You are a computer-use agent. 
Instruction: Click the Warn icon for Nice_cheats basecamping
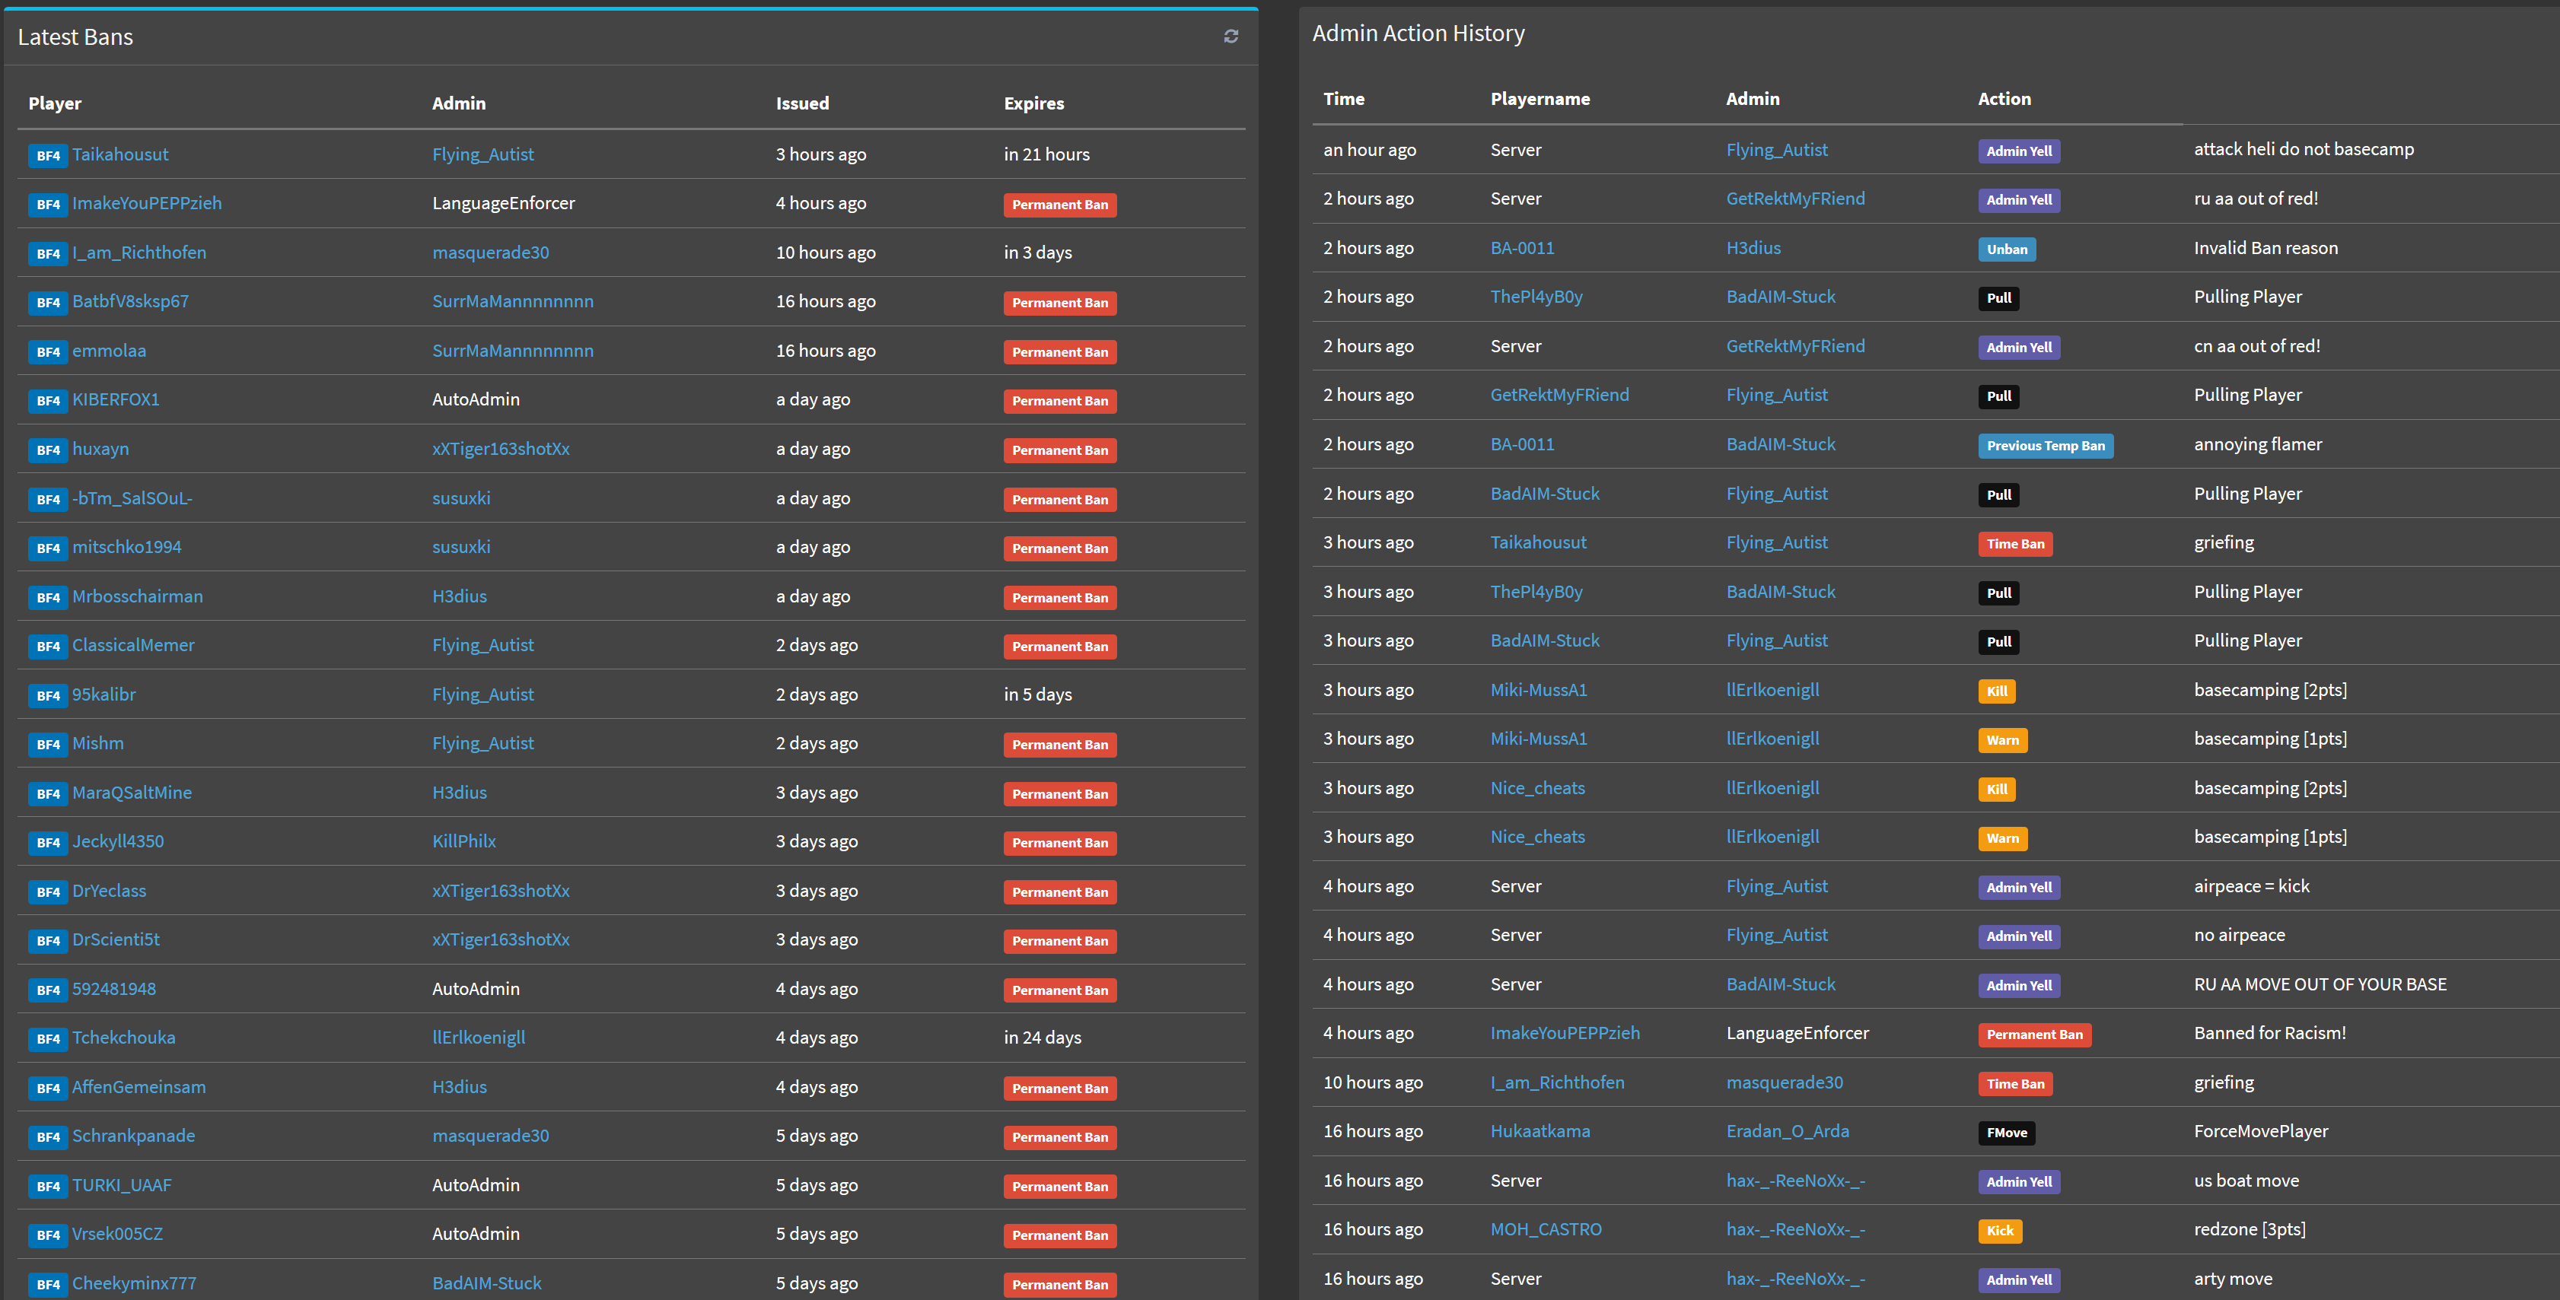tap(2001, 836)
